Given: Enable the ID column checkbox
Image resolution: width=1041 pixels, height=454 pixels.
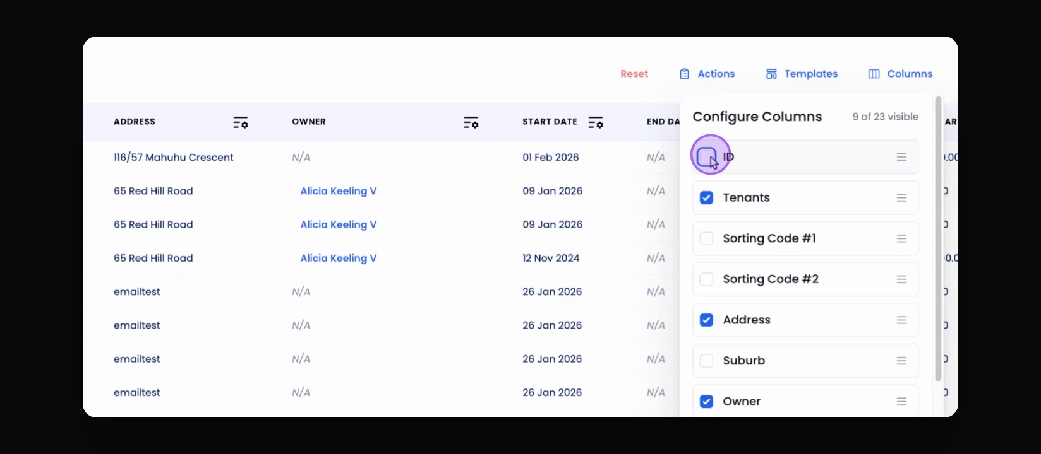Looking at the screenshot, I should (707, 156).
